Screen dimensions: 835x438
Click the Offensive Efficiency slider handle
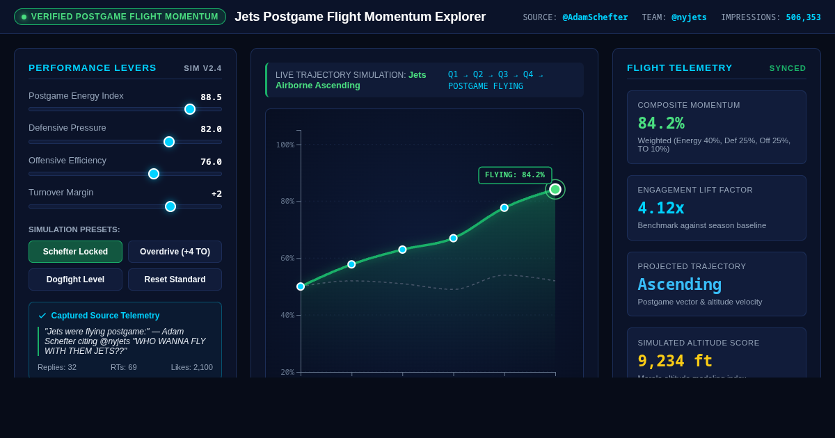(x=154, y=174)
